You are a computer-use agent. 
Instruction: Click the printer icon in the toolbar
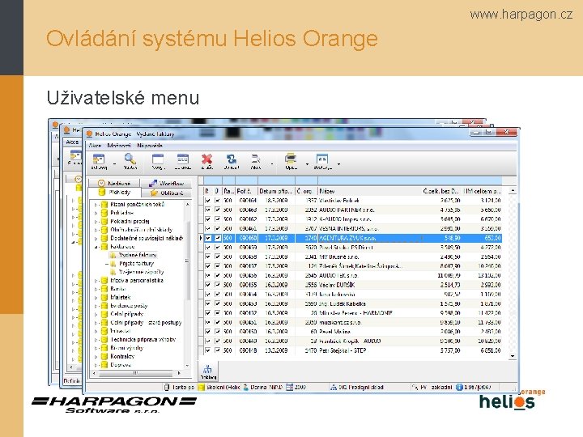tap(291, 159)
